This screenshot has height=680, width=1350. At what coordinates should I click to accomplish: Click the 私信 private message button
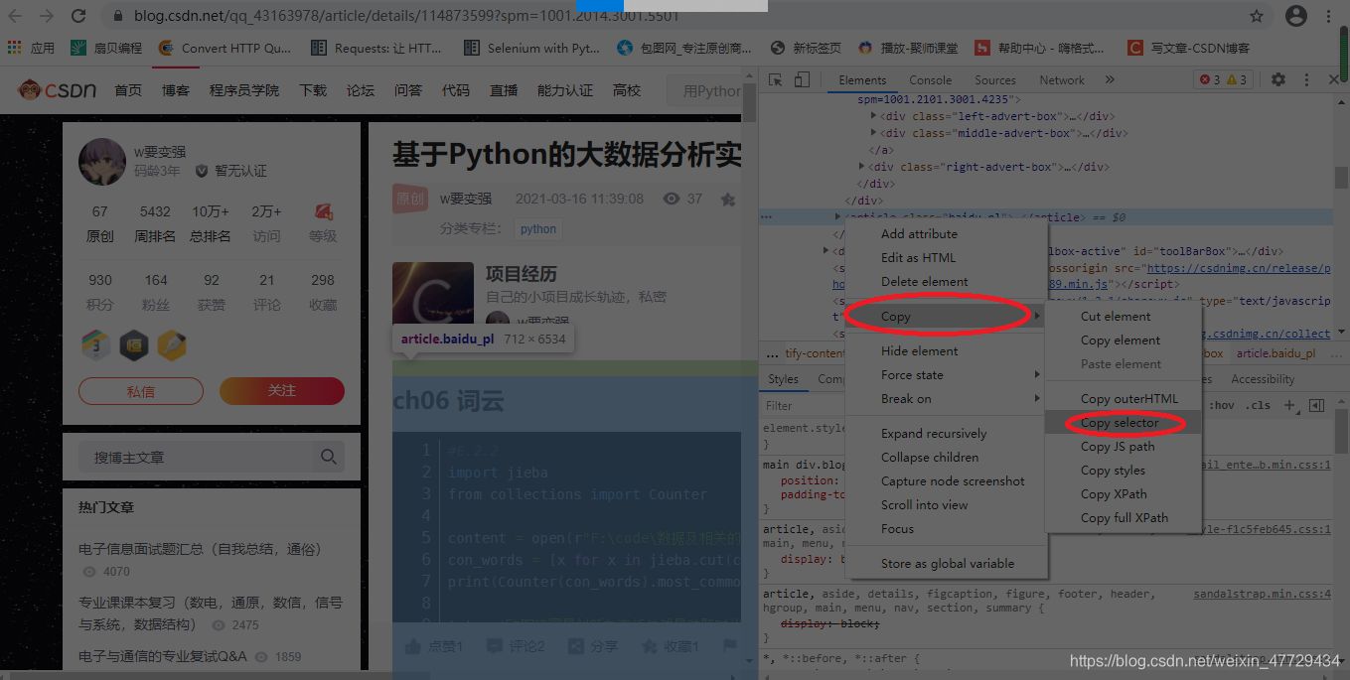click(141, 391)
